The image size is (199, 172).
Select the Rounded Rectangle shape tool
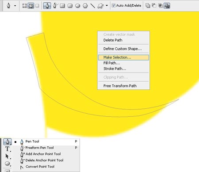(x=70, y=6)
